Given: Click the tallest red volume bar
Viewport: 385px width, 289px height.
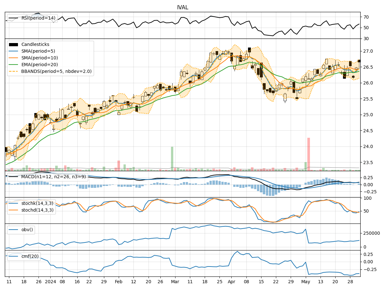Looking at the screenshot, I should [309, 154].
